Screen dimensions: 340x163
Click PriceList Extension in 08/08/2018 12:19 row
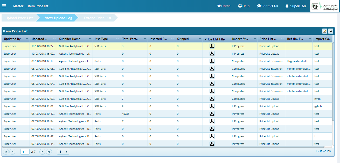pos(271,61)
